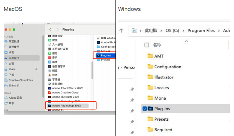Select Adobe Illustrator 2021 folder
Screen dimensions: 234x136
pyautogui.click(x=63, y=97)
